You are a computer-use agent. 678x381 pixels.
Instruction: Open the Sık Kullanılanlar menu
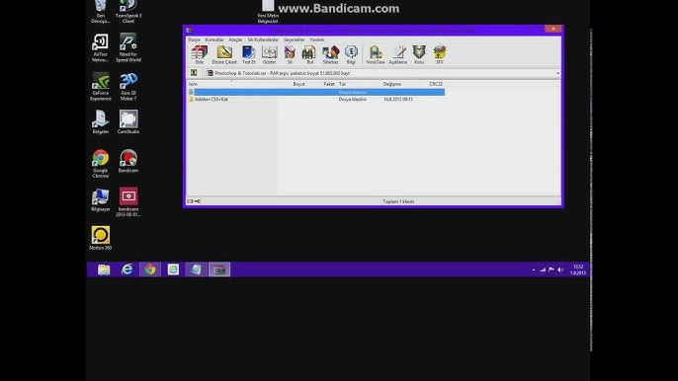[263, 39]
